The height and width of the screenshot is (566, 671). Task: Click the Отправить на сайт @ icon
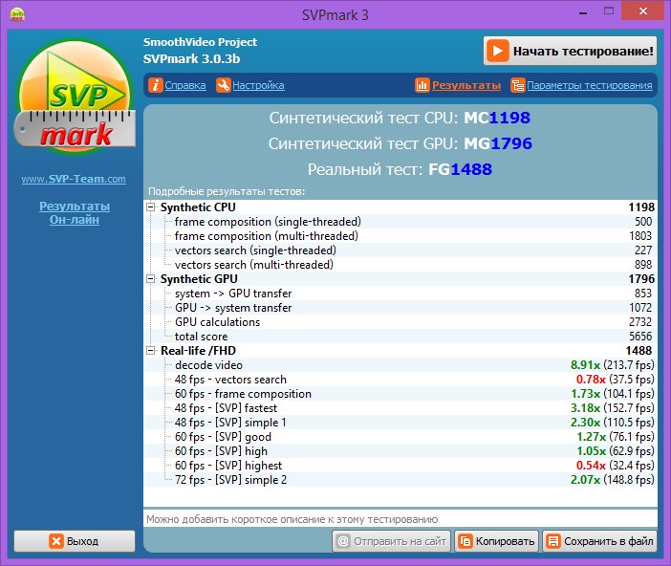[x=343, y=541]
